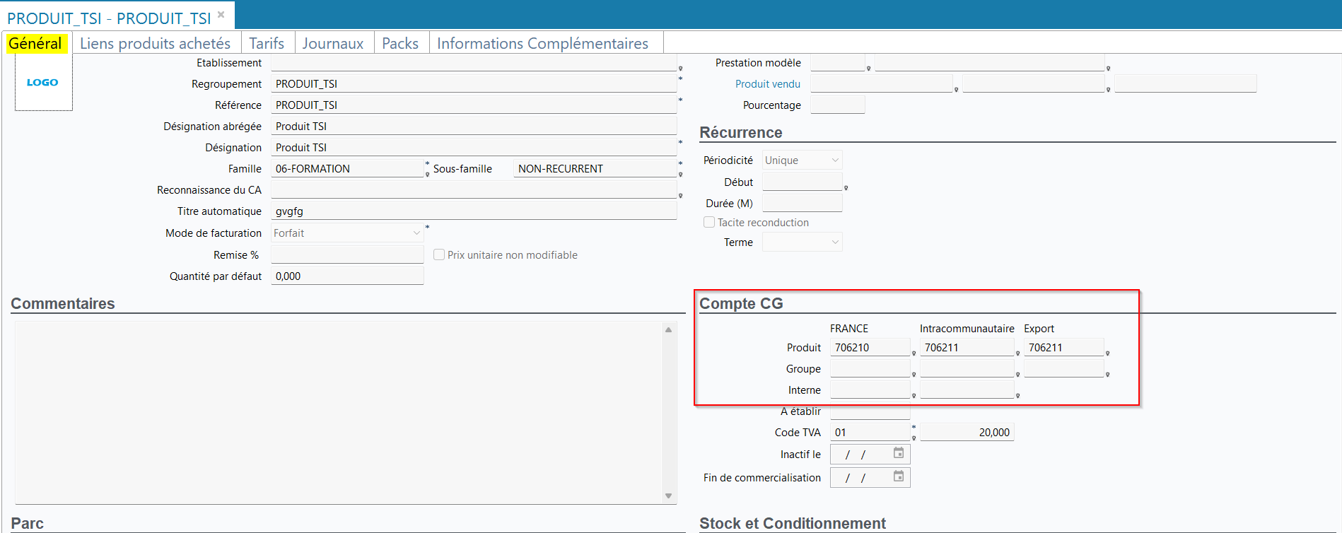1342x533 pixels.
Task: Open the calendar picker for Inactif le
Action: point(898,453)
